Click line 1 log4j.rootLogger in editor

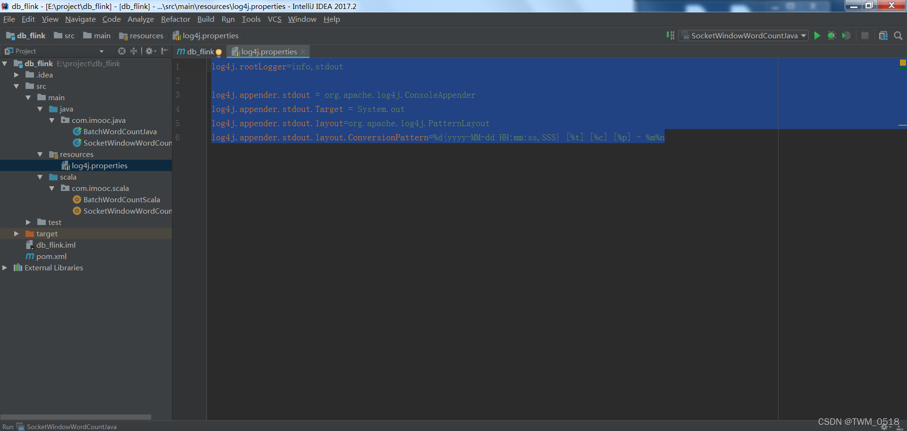277,67
